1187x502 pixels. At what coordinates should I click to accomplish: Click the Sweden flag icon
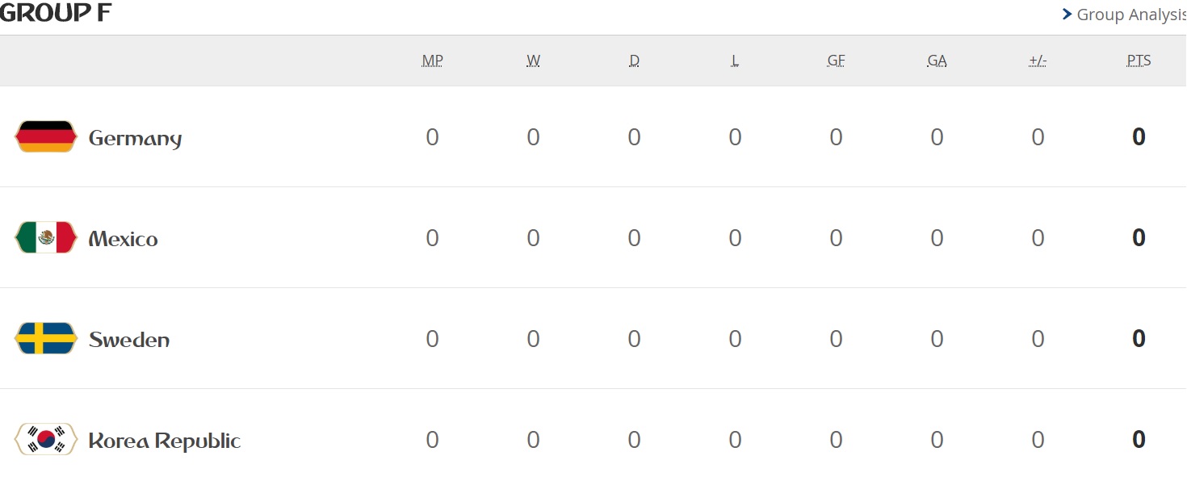[46, 339]
